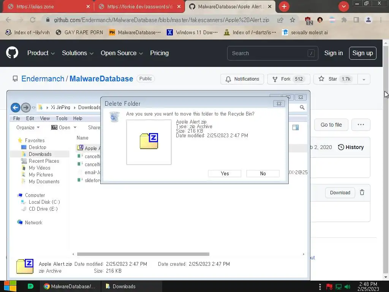Image resolution: width=389 pixels, height=292 pixels.
Task: Star the MalwareDatabase repository
Action: [x=336, y=79]
